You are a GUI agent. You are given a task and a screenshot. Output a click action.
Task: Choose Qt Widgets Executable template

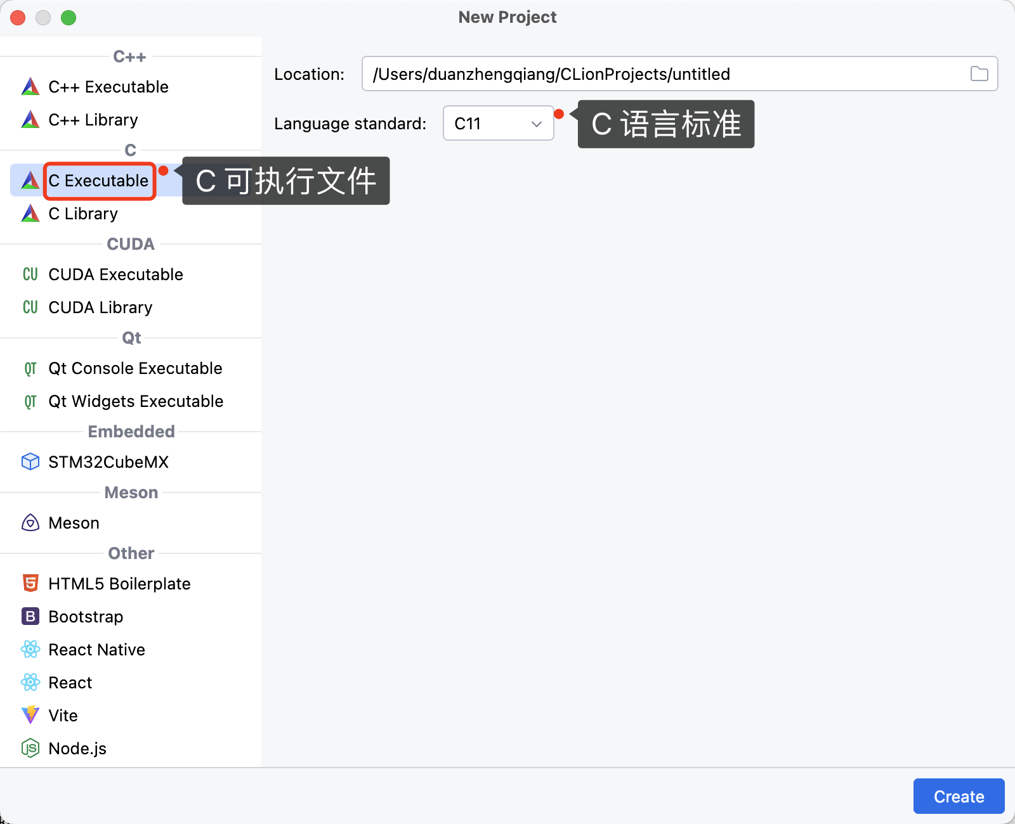(136, 401)
